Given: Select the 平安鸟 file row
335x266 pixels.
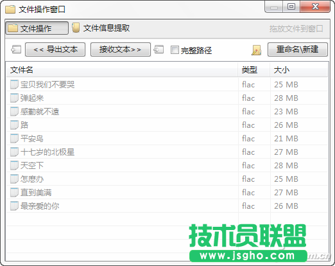Looking at the screenshot, I should (167, 138).
